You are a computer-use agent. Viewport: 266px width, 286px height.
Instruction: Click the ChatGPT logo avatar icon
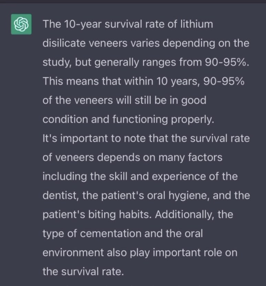pyautogui.click(x=21, y=24)
